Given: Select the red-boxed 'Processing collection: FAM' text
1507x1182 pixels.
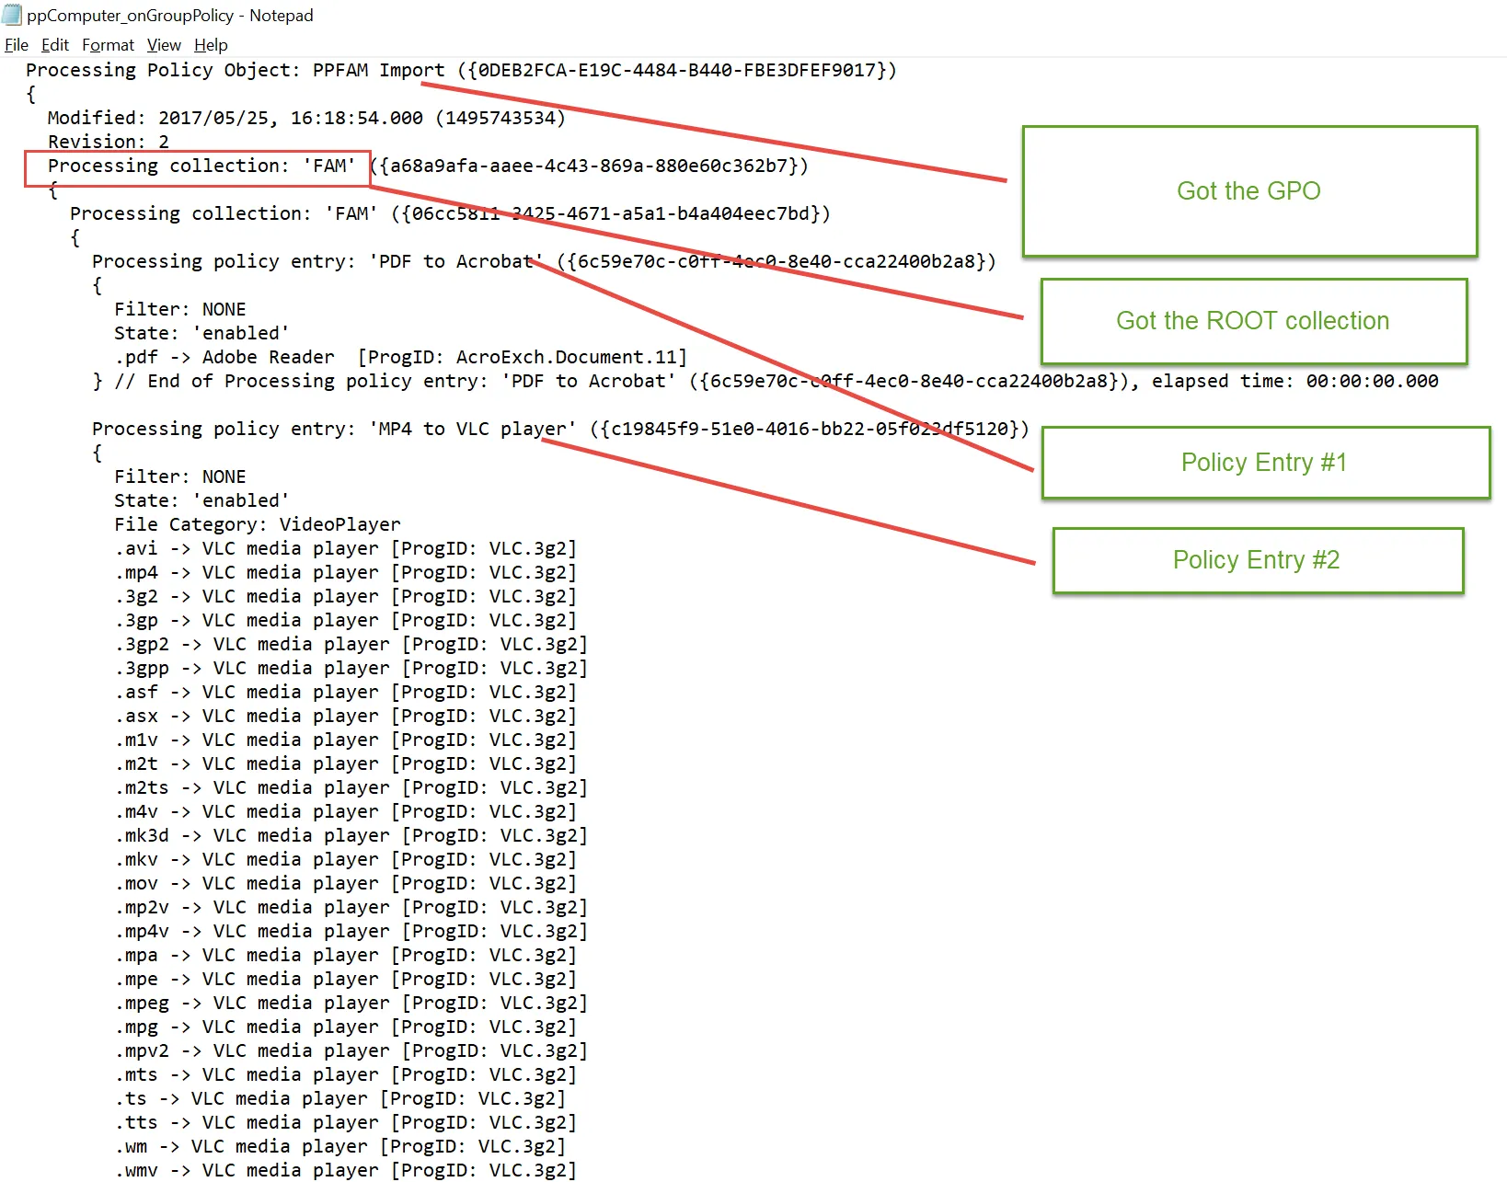Looking at the screenshot, I should (x=196, y=167).
